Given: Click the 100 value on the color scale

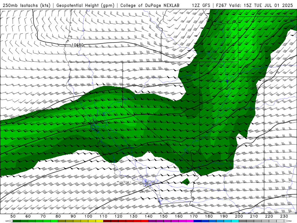Looking at the screenshot, I should (88, 216).
